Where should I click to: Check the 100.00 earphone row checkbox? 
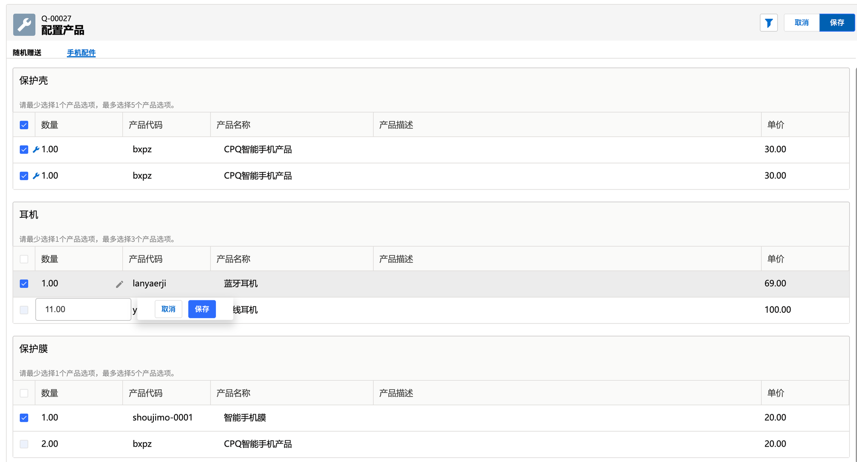[24, 310]
